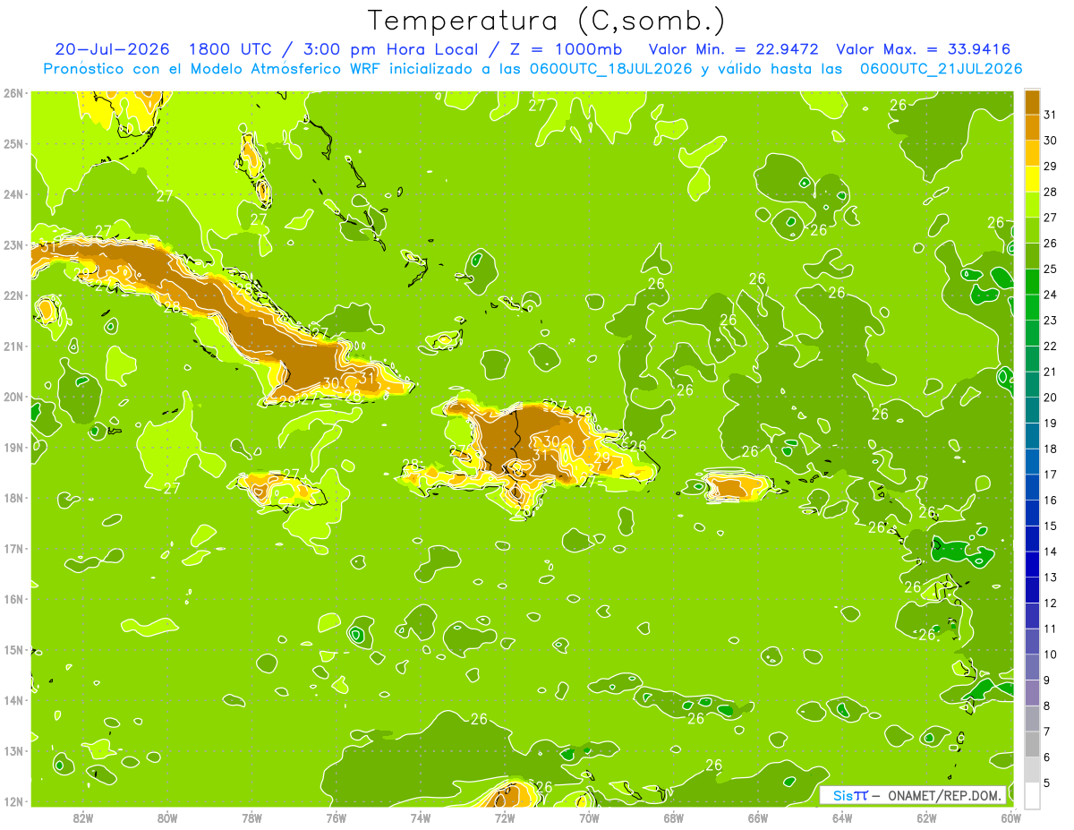Click legend swatch between 30 and 31

point(1032,126)
